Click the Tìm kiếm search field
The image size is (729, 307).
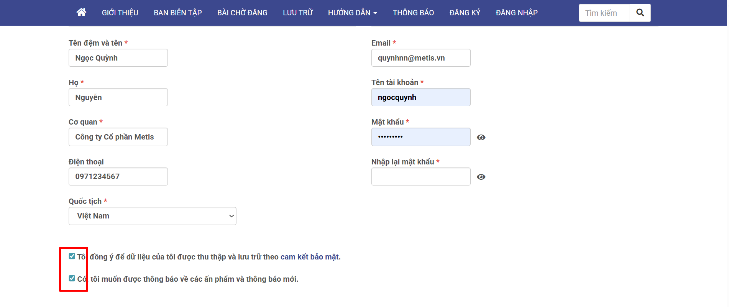pyautogui.click(x=604, y=13)
